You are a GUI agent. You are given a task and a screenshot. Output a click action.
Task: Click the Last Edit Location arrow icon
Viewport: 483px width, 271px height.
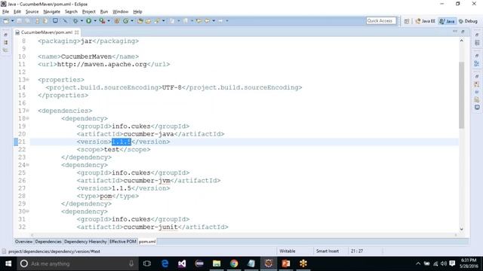(199, 21)
